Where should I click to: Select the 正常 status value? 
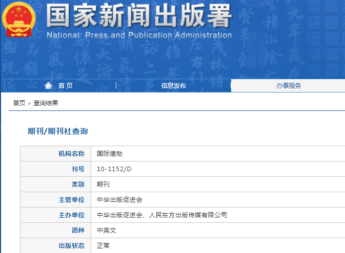[x=103, y=245]
